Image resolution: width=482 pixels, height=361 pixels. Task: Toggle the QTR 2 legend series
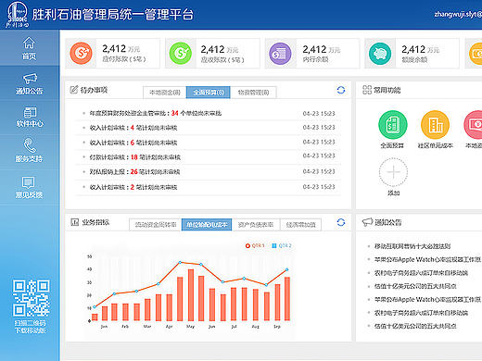coord(282,245)
